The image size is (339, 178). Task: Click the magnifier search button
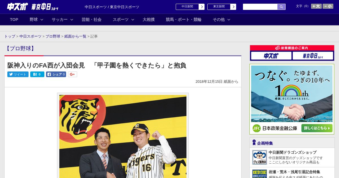[281, 7]
